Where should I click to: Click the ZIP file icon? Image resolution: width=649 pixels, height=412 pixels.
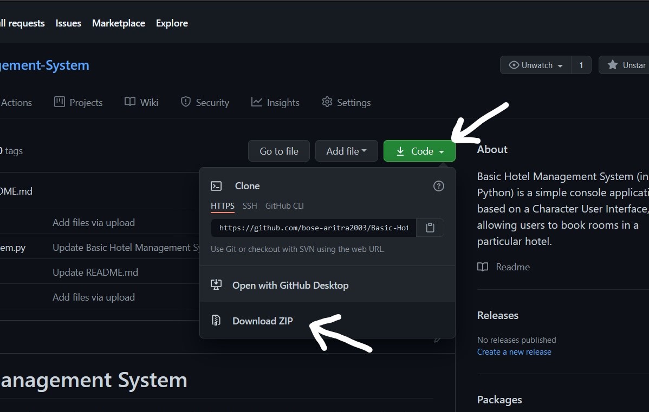tap(216, 320)
